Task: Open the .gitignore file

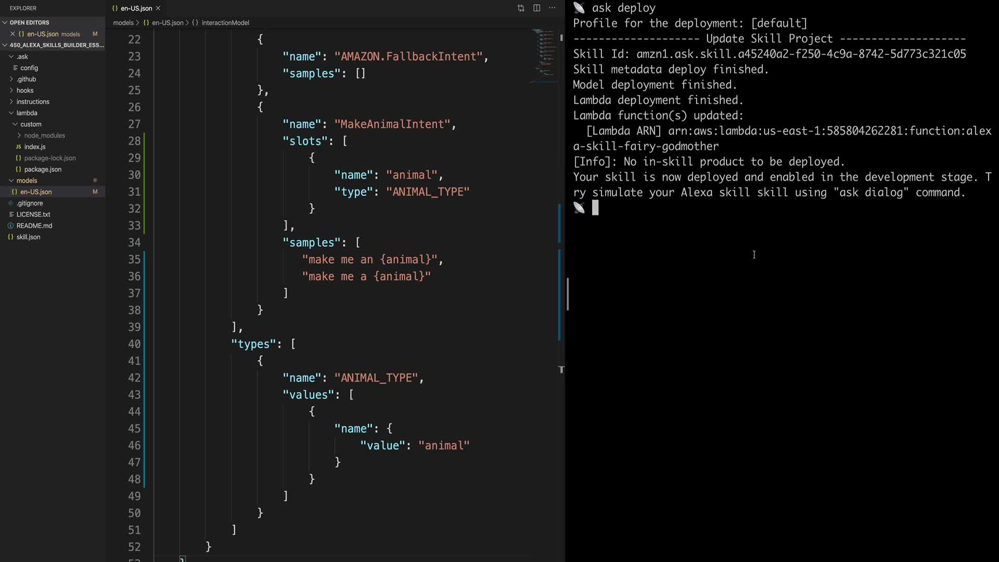Action: point(30,203)
